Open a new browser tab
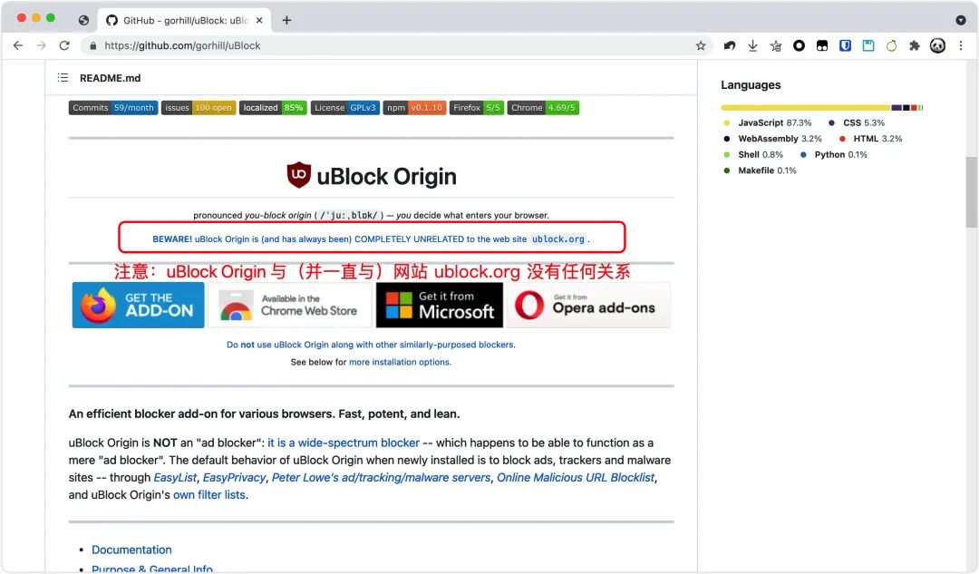Viewport: 979px width, 574px height. coord(286,20)
